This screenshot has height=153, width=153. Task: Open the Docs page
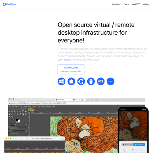tap(126, 4)
